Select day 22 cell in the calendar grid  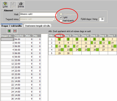[60, 50]
